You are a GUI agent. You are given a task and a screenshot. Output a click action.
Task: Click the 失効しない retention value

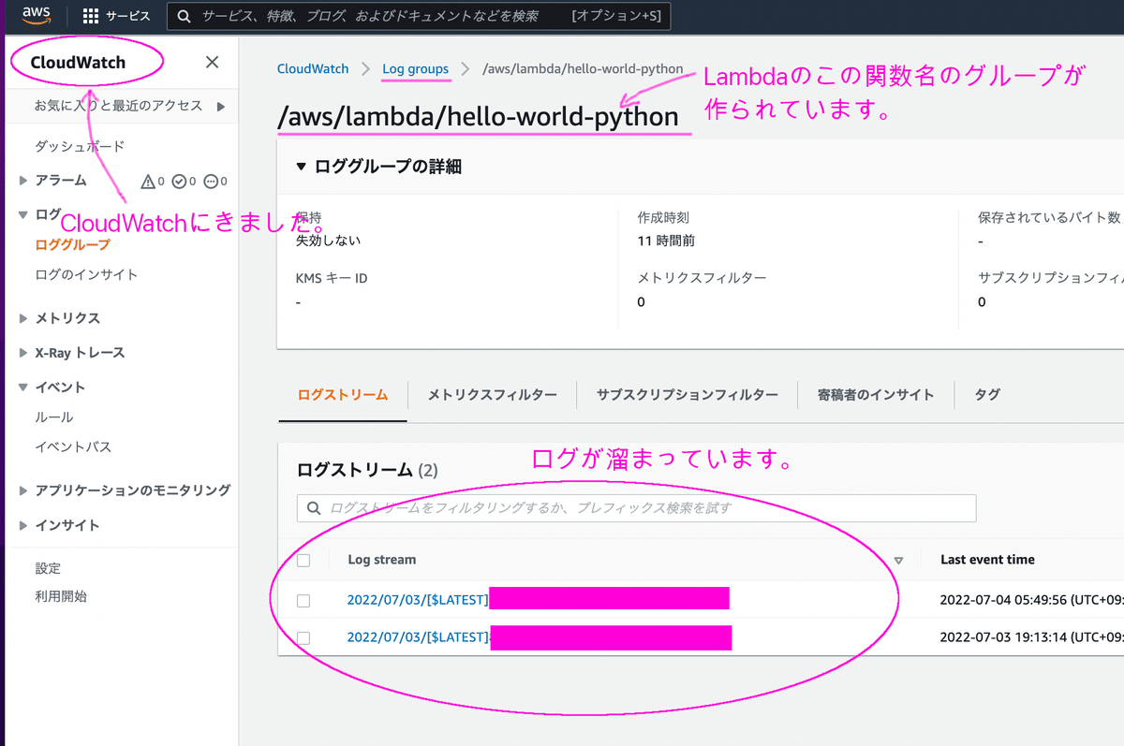click(328, 241)
